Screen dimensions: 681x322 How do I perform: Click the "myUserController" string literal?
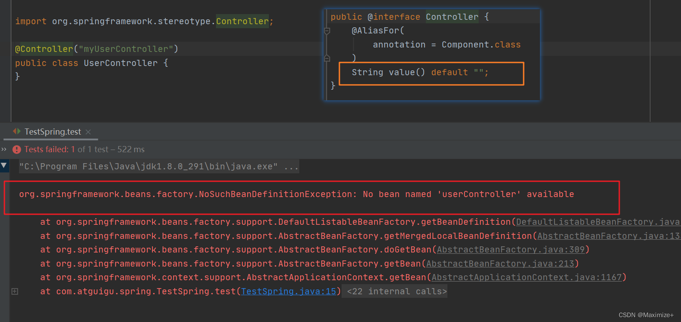coord(126,49)
